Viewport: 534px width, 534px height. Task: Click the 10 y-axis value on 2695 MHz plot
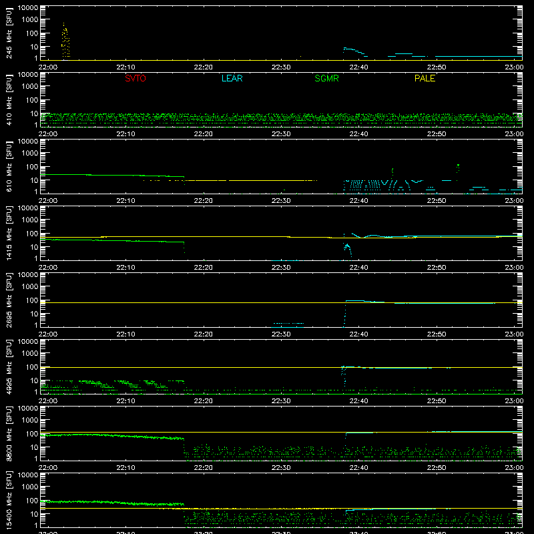(34, 314)
